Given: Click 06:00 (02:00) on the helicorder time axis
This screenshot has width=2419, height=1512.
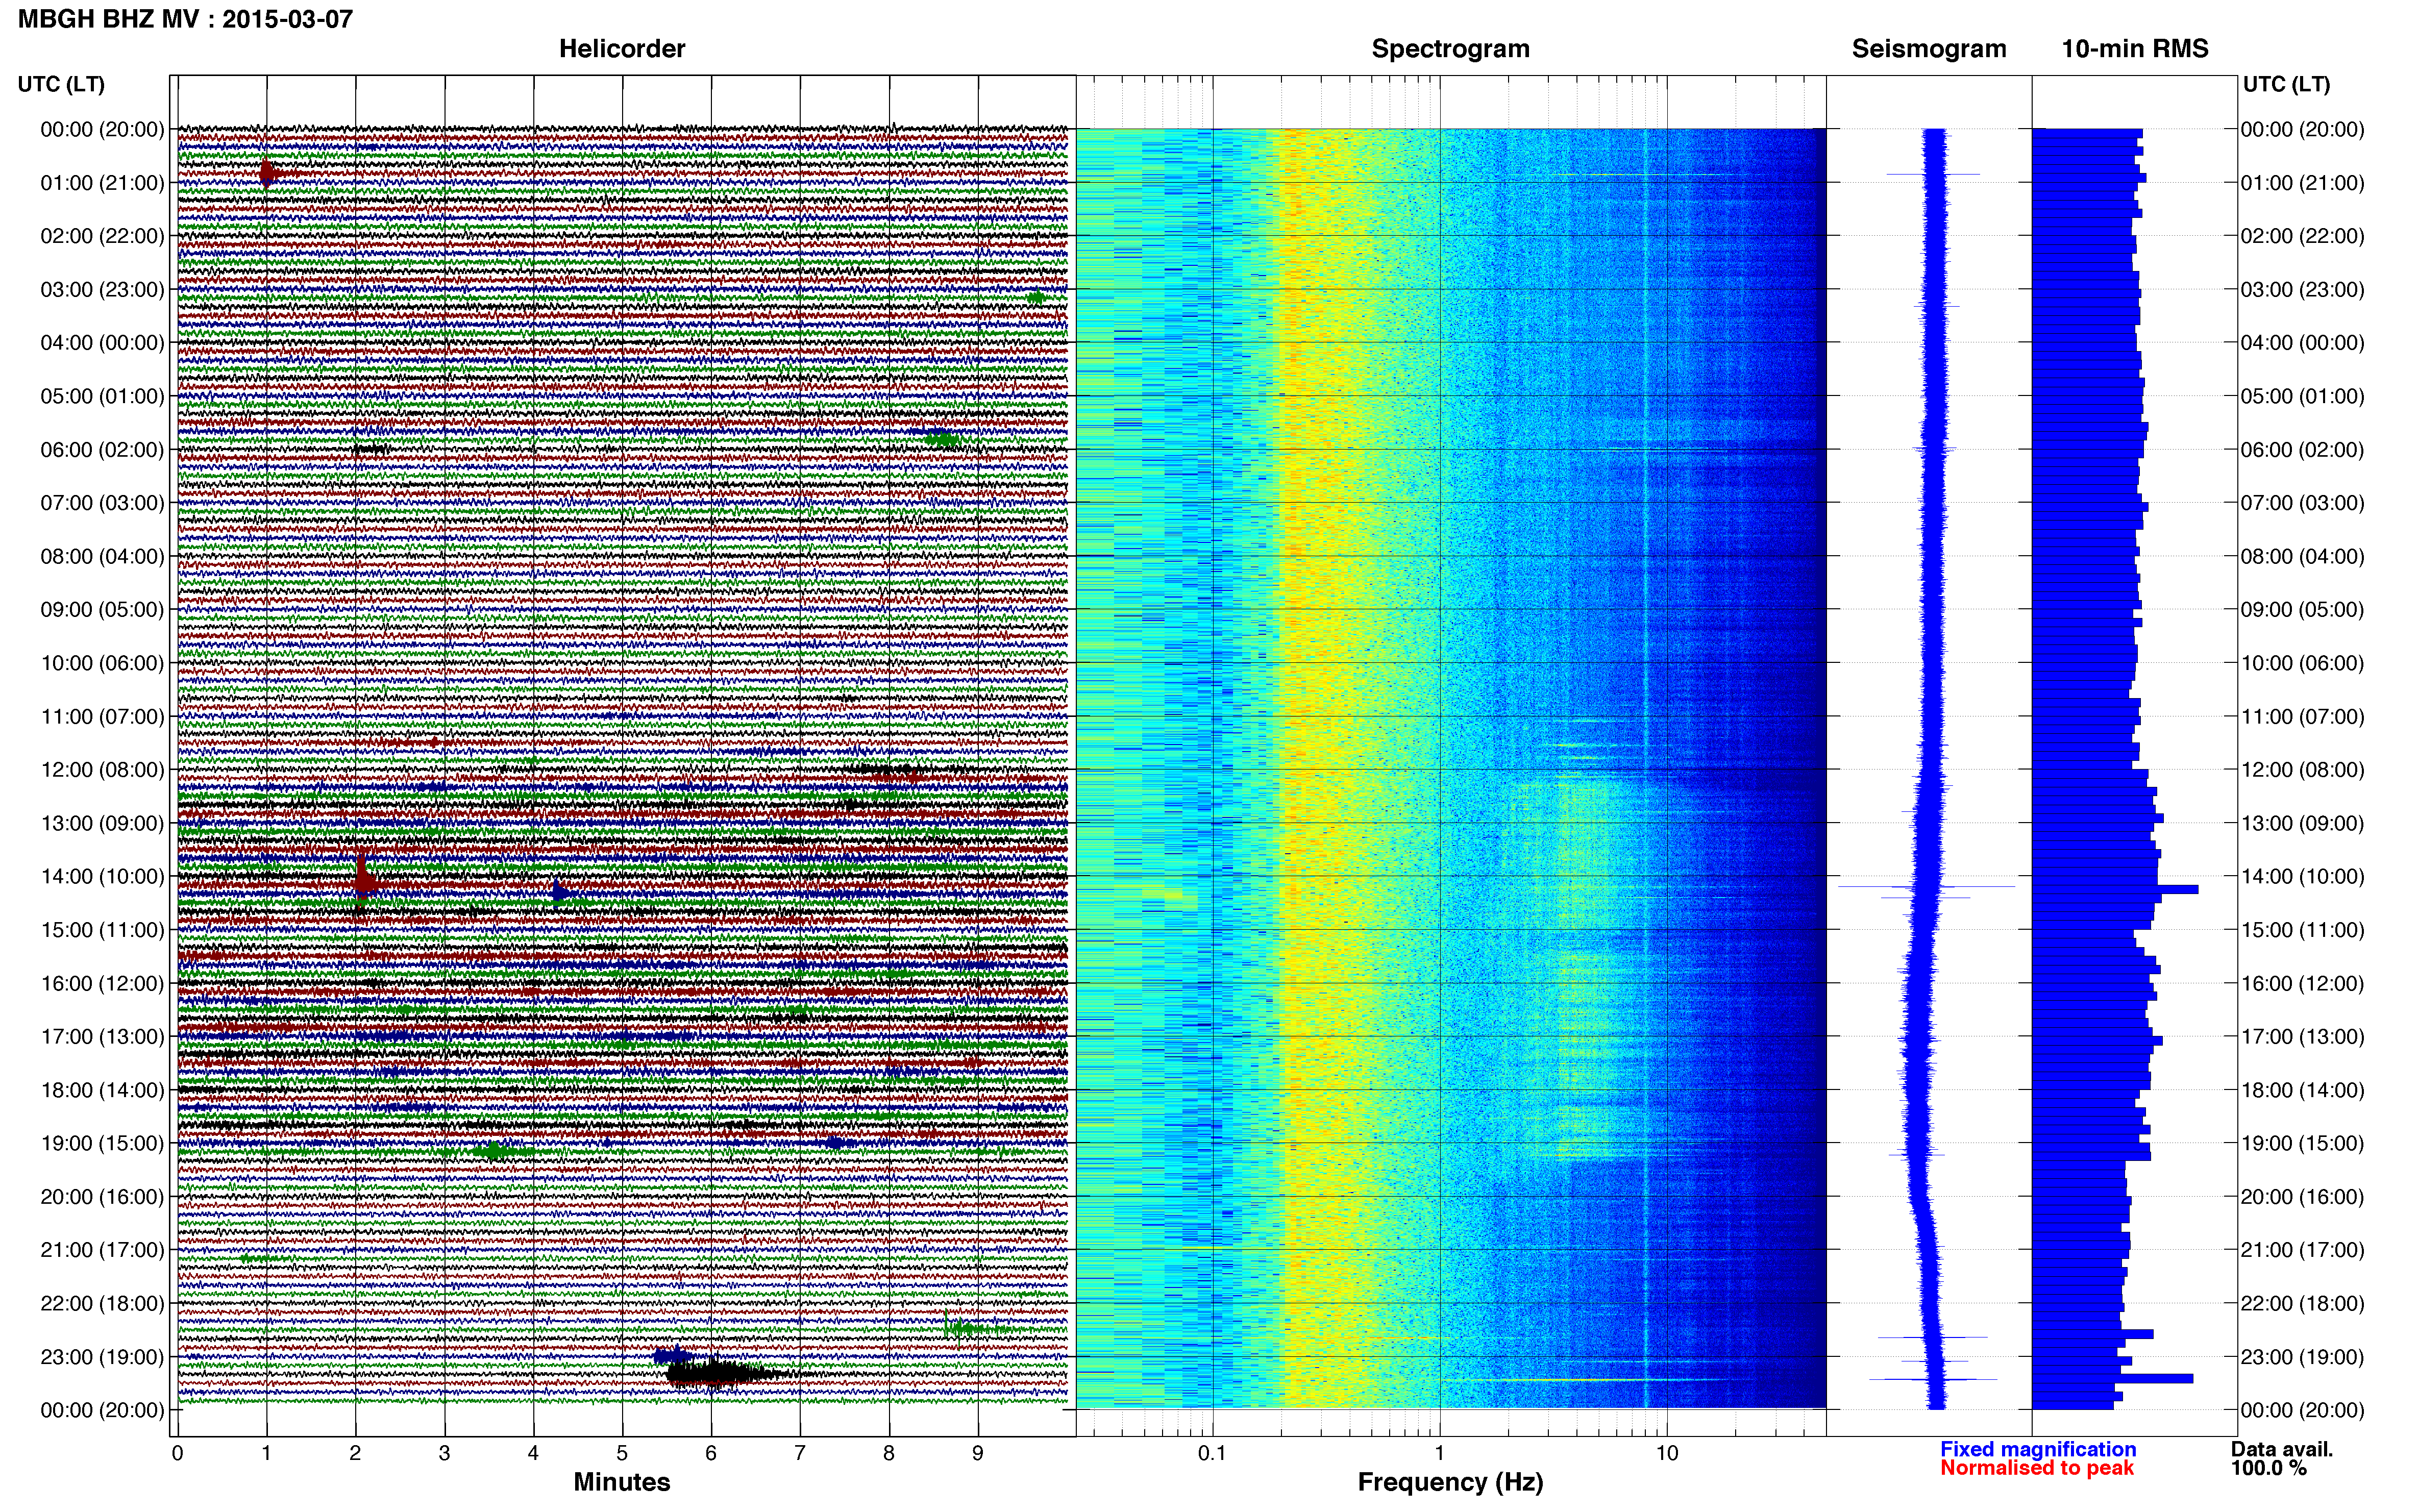Looking at the screenshot, I should pos(102,450).
